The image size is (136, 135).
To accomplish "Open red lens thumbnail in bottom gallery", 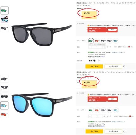I will [x=4, y=114].
